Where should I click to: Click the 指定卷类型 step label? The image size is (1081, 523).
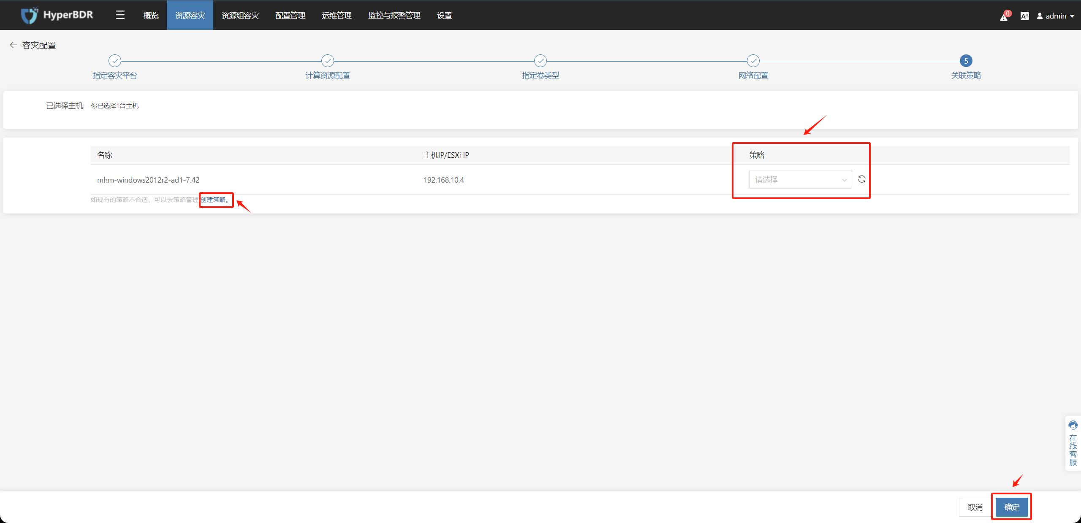[x=540, y=75]
